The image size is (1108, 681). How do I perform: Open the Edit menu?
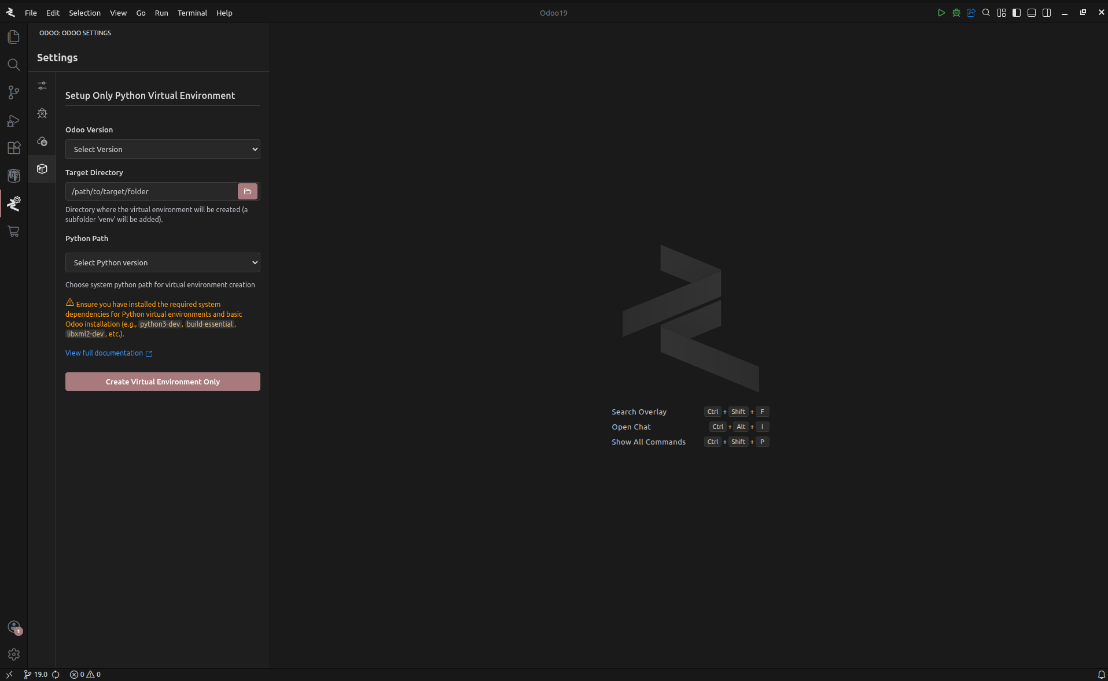coord(53,13)
